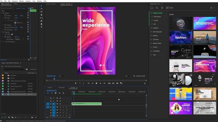
Task: Select the Hand tool
Action: (x=42, y=24)
